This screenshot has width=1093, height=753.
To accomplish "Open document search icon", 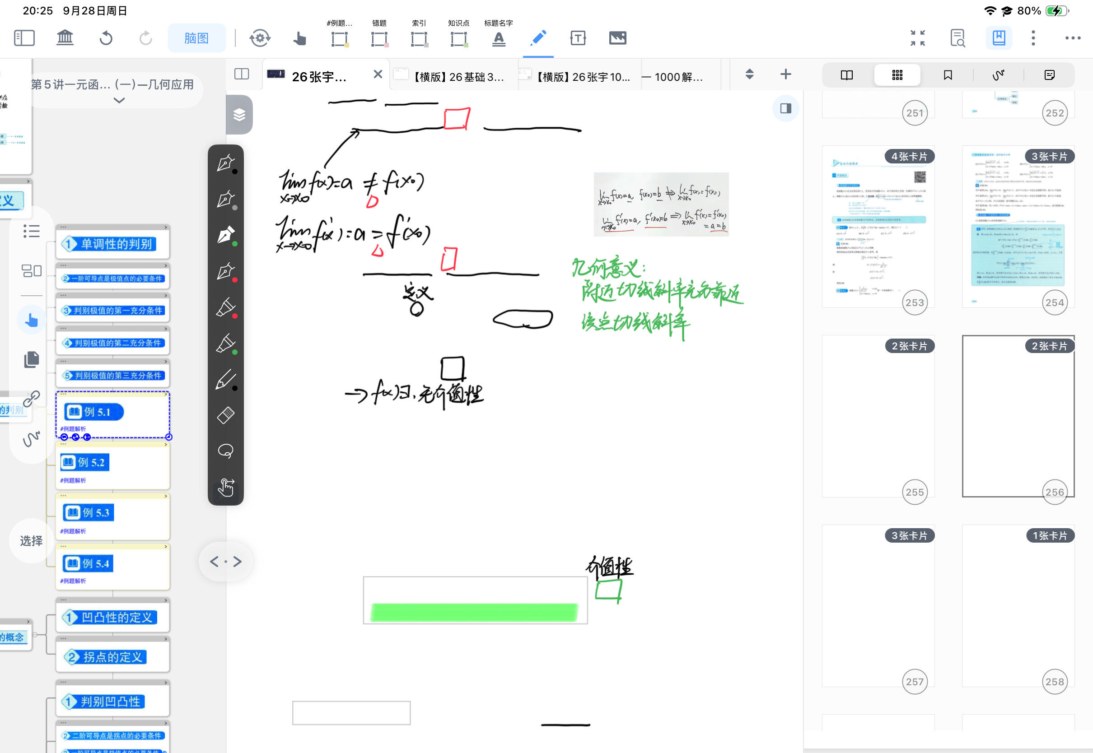I will pos(958,38).
